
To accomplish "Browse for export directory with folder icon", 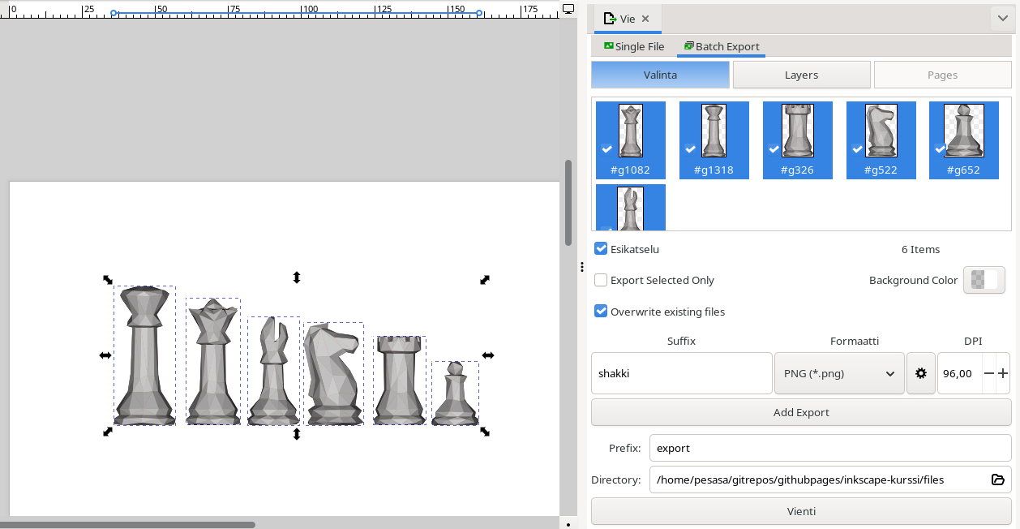I will [x=998, y=480].
